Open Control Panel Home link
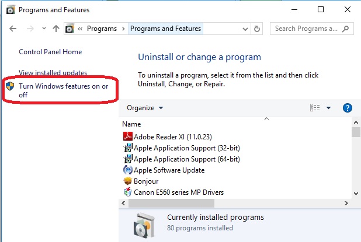 click(50, 52)
